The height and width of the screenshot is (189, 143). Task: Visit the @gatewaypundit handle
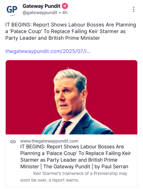pos(40,12)
